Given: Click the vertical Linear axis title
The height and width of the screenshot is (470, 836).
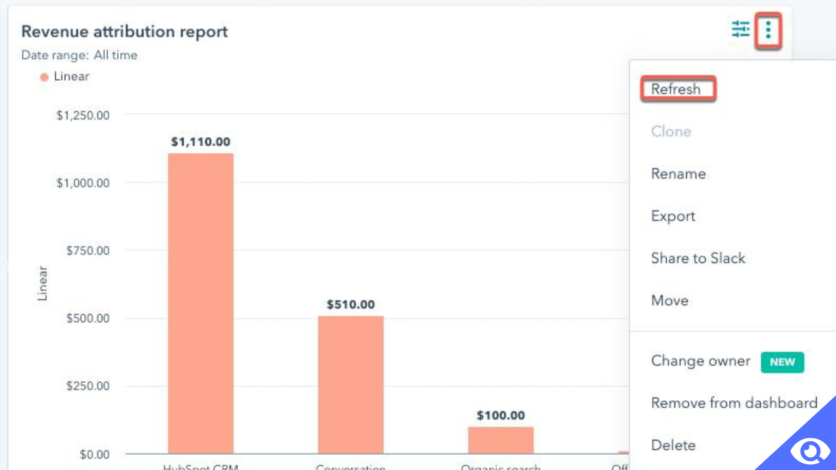Looking at the screenshot, I should click(42, 283).
